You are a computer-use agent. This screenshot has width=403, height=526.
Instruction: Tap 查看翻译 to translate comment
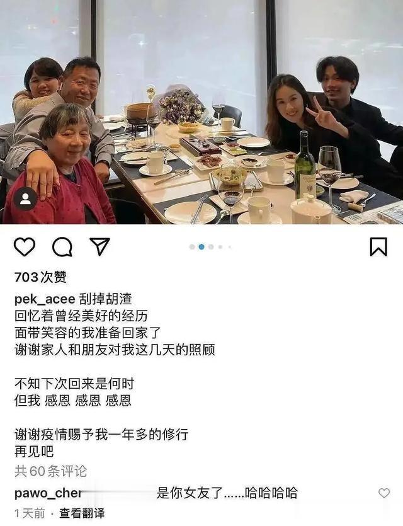pos(82,513)
